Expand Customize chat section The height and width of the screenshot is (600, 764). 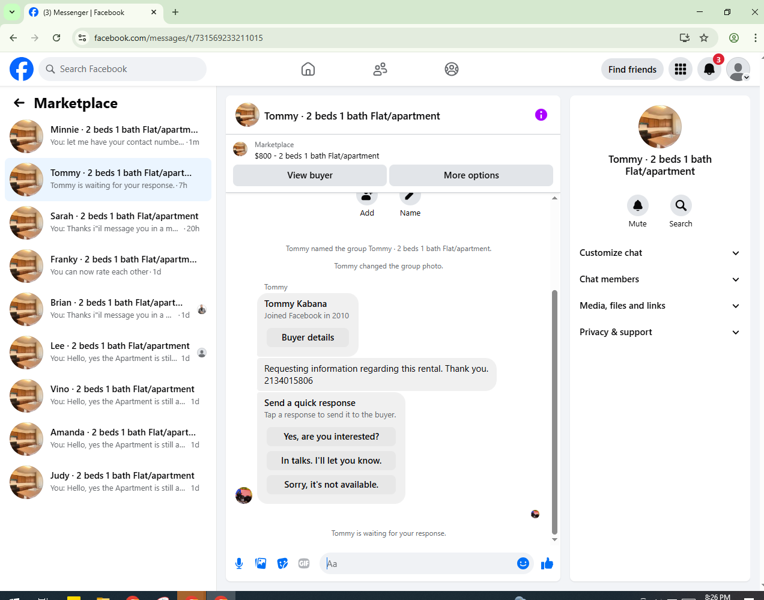[659, 253]
